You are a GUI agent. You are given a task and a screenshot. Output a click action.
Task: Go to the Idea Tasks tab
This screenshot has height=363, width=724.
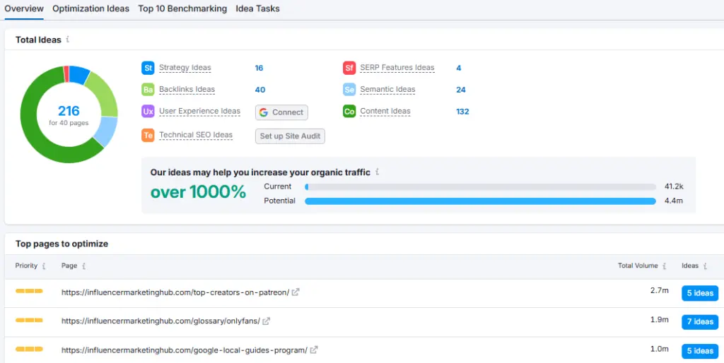coord(257,9)
